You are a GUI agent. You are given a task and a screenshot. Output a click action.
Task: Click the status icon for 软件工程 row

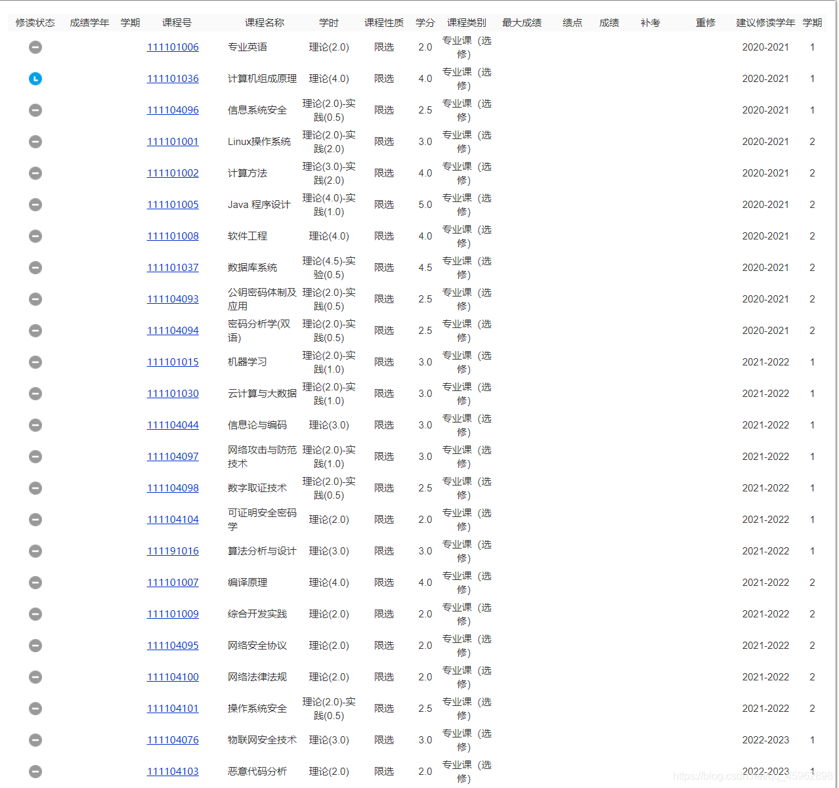coord(35,236)
